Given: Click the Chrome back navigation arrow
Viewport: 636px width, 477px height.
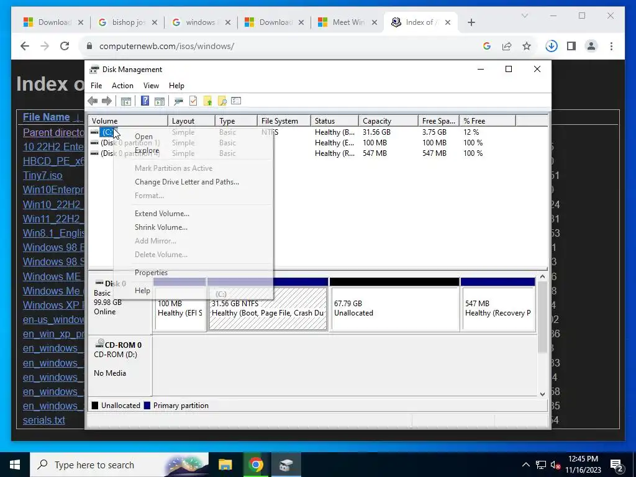Looking at the screenshot, I should (x=25, y=46).
